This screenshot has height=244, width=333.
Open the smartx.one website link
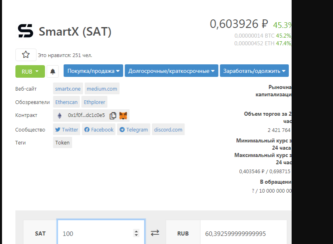point(68,89)
